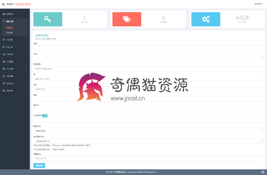Viewport: 267px width, 175px height.
Task: Expand the list icon product category item
Action: [x=15, y=54]
